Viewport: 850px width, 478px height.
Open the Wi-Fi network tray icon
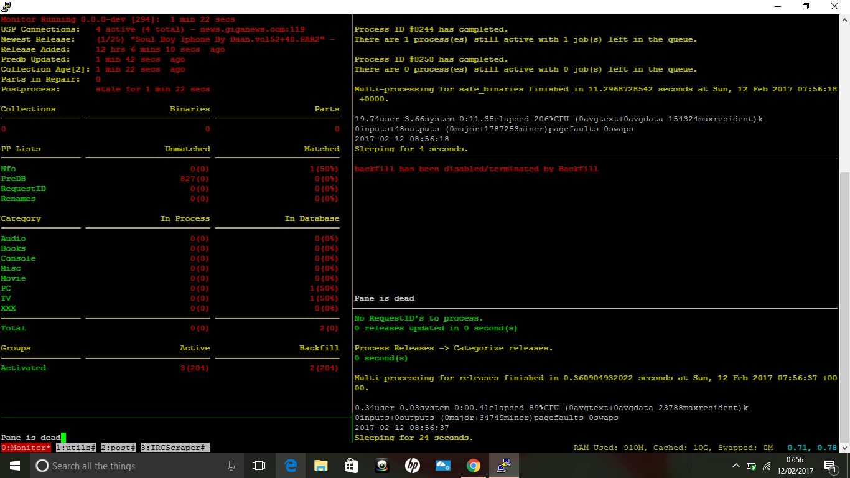click(x=767, y=466)
